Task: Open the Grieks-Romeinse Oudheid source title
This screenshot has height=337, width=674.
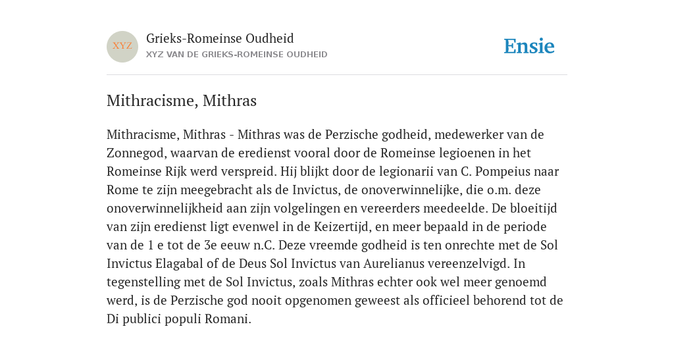Action: [220, 38]
